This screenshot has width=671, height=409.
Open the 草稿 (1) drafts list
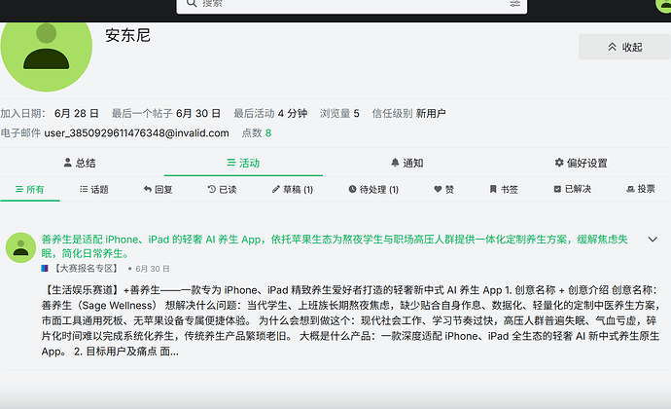(x=293, y=189)
